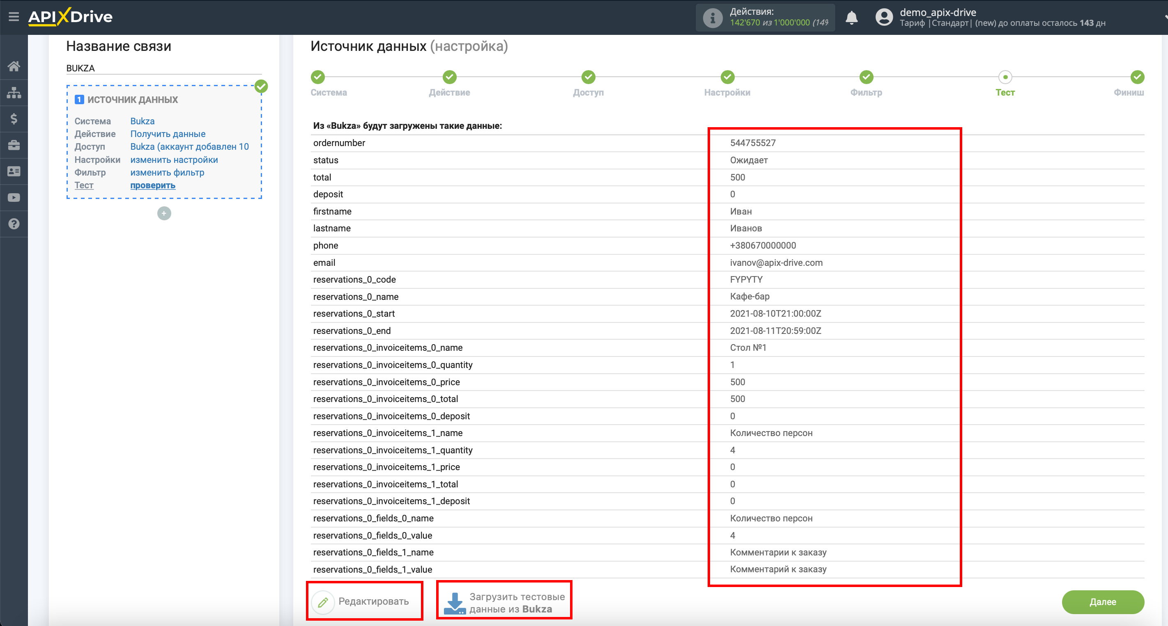Click the reservations_0_fields_1_name label
The height and width of the screenshot is (626, 1168).
(373, 553)
